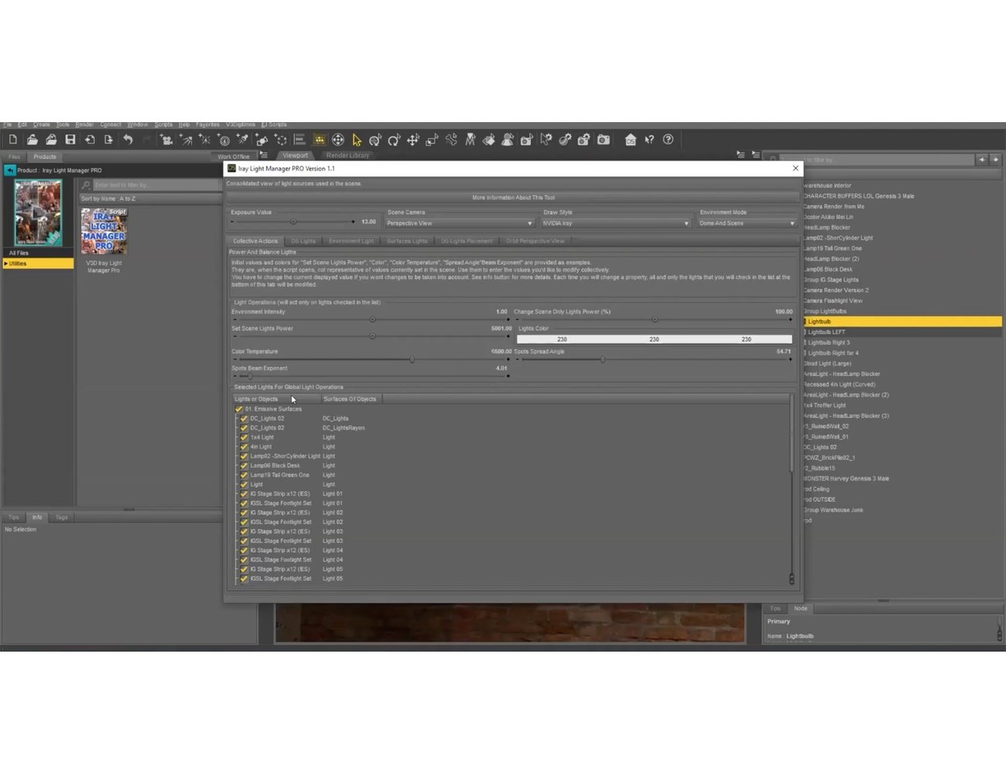Click the back arrow beside Product Iray Light Manager PRO
1006x773 pixels.
(x=10, y=170)
